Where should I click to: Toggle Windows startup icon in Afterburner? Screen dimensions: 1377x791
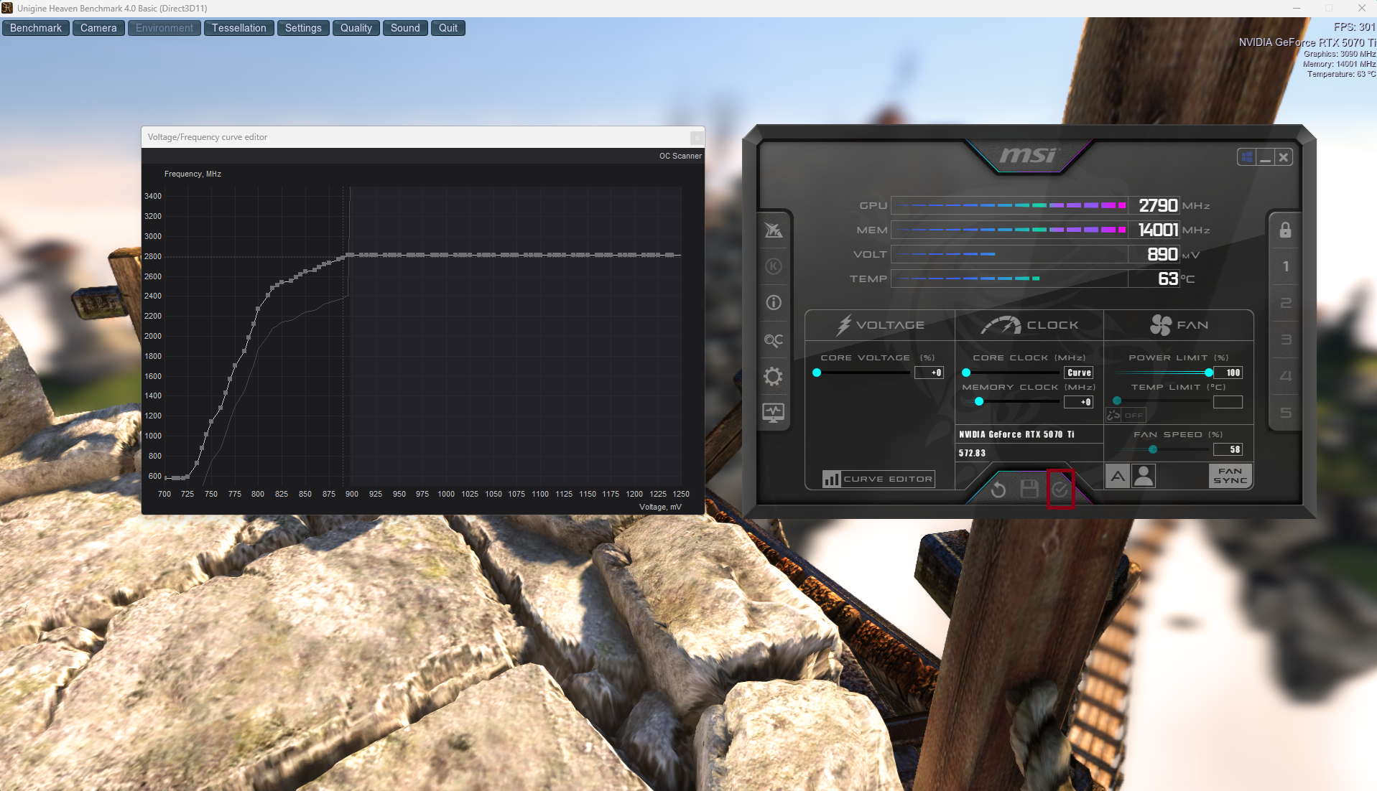[x=1247, y=156]
